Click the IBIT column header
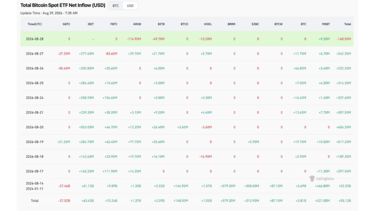 click(91, 24)
